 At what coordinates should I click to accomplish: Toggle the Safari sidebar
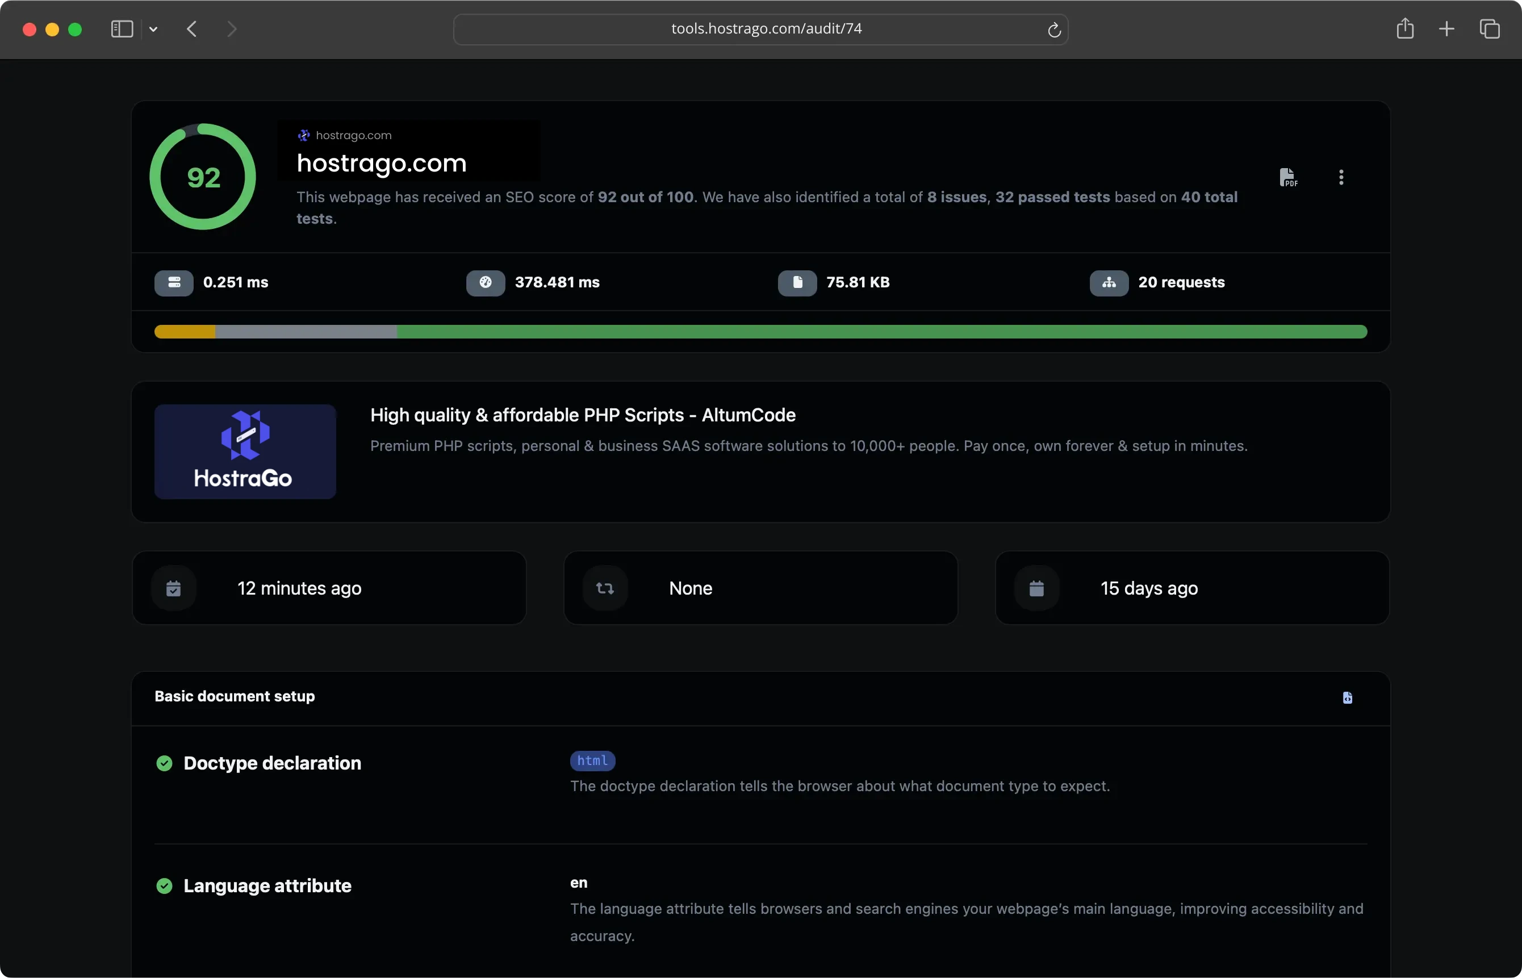[122, 29]
